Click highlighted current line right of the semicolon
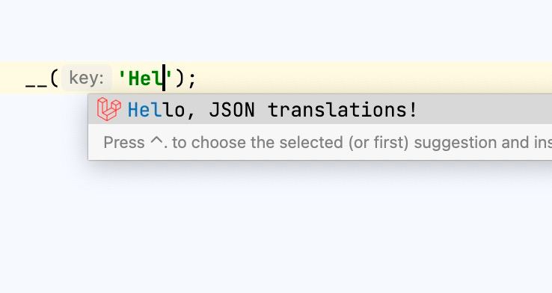 373,78
